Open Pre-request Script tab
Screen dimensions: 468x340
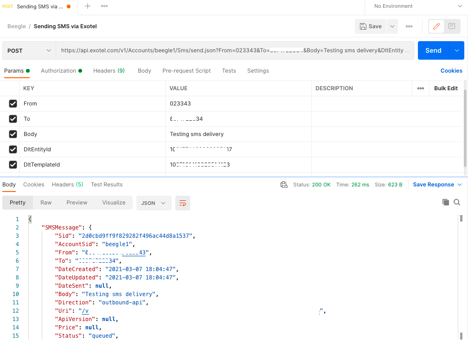[186, 71]
